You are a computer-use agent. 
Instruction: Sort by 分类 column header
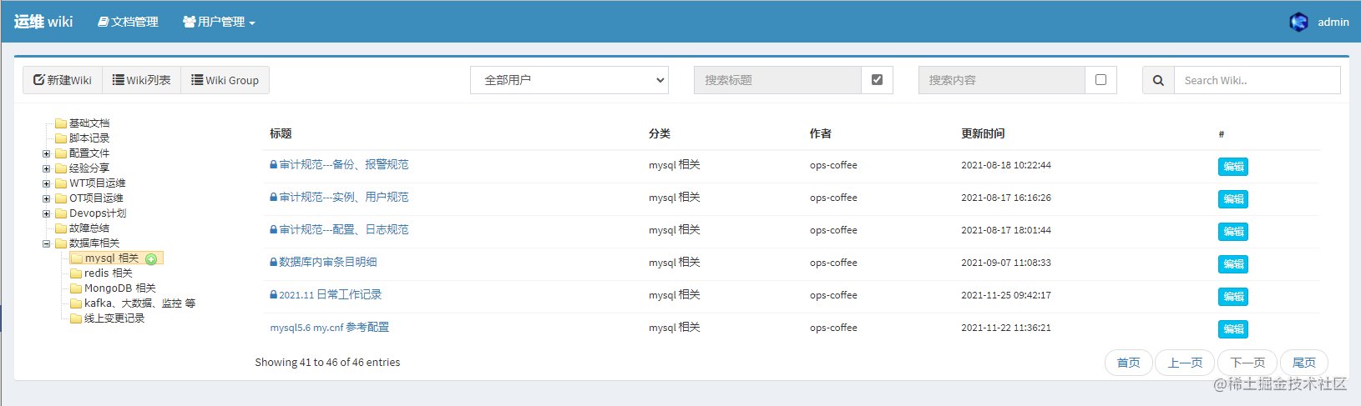(660, 133)
